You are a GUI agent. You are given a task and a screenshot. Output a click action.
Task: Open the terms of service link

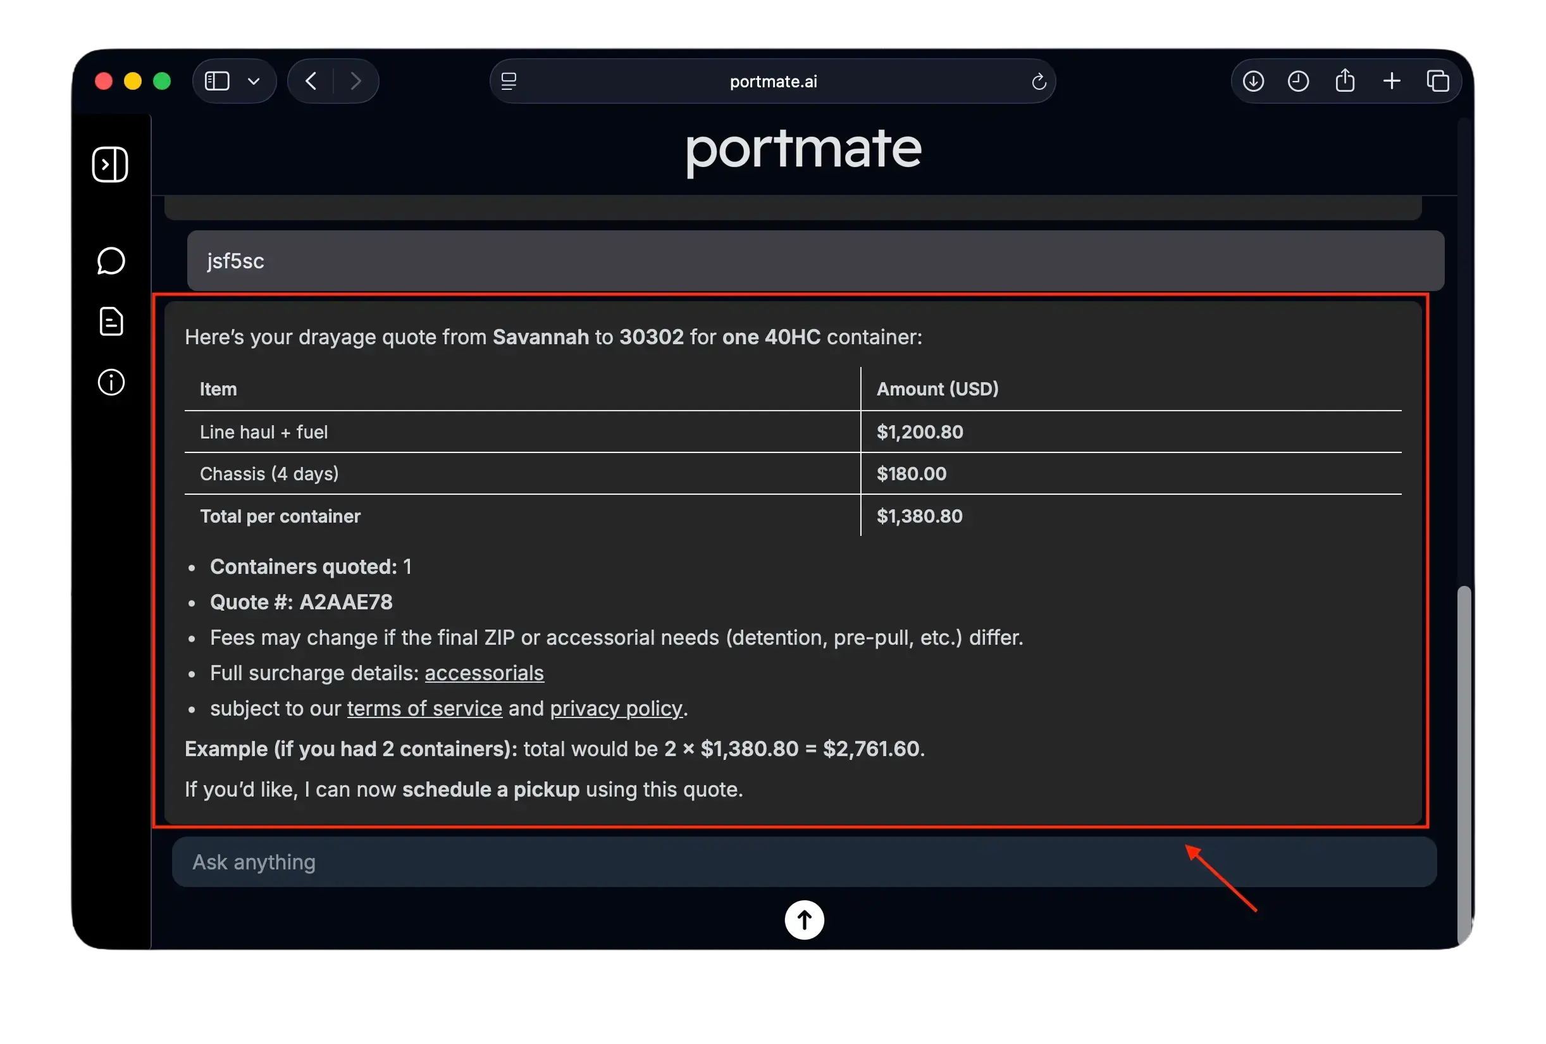[424, 708]
